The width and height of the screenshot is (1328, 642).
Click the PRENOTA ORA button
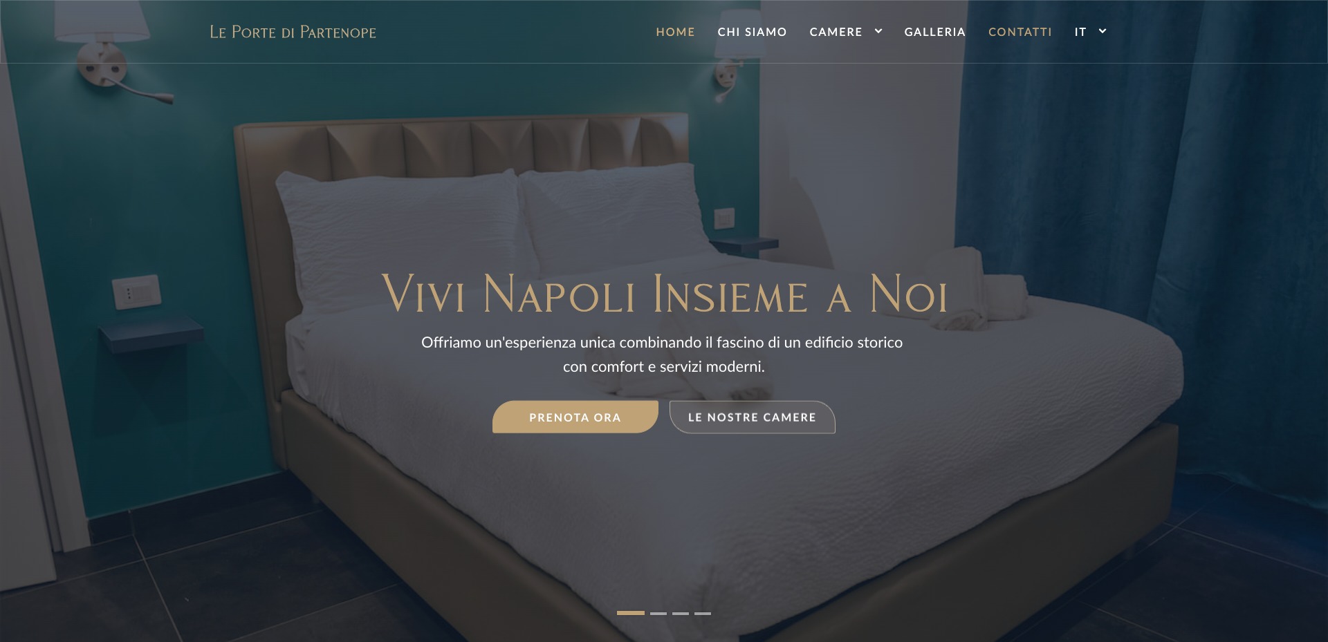pos(575,417)
